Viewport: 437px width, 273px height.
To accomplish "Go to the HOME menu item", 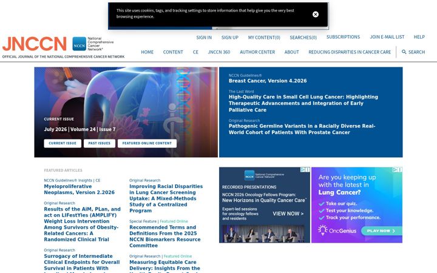I will point(147,52).
